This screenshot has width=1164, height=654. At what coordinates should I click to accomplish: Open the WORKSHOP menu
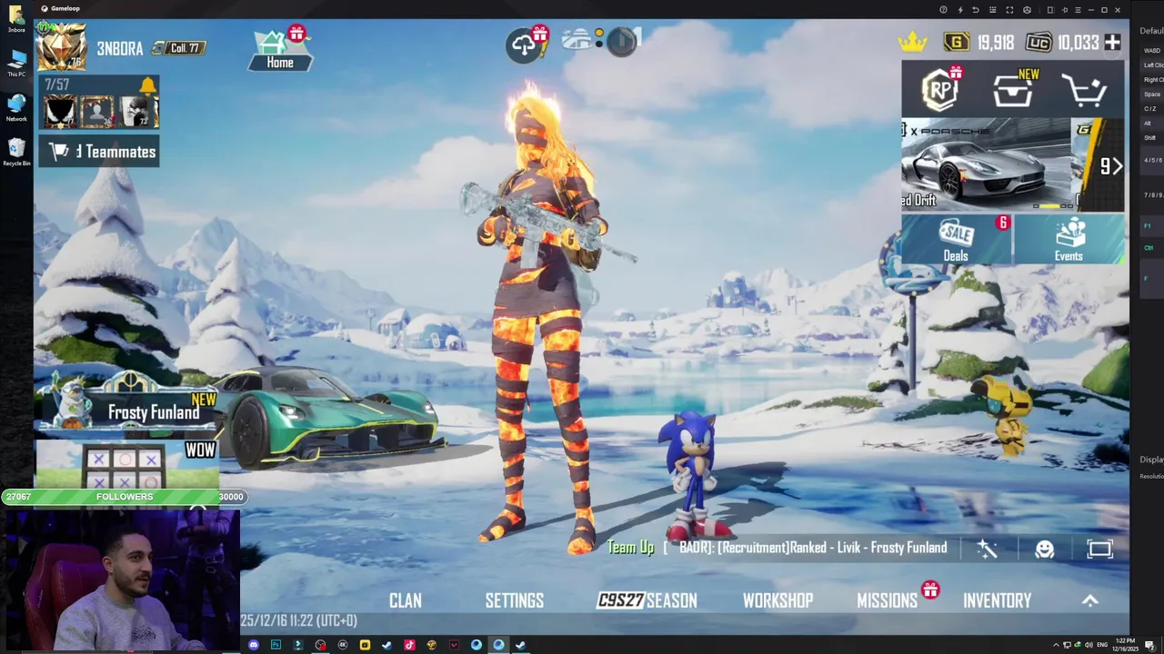point(778,600)
